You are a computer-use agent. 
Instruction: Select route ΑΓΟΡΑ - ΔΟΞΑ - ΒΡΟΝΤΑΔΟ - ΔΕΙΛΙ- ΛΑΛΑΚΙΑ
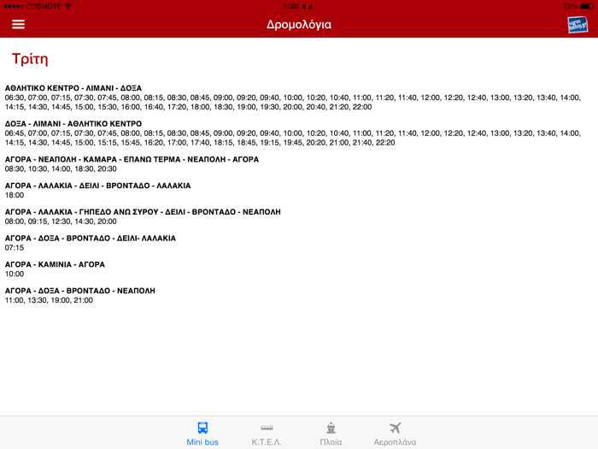(x=91, y=239)
